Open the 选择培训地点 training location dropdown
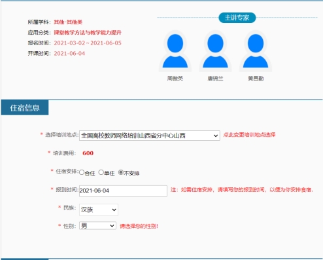This screenshot has height=260, width=323. (x=150, y=136)
